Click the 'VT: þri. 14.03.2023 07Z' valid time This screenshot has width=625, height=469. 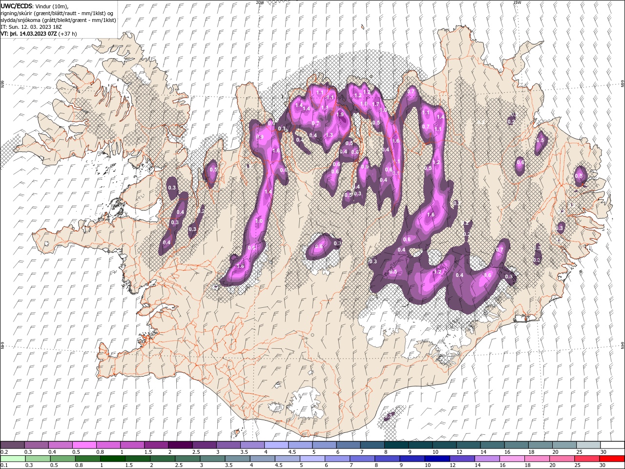click(x=29, y=34)
